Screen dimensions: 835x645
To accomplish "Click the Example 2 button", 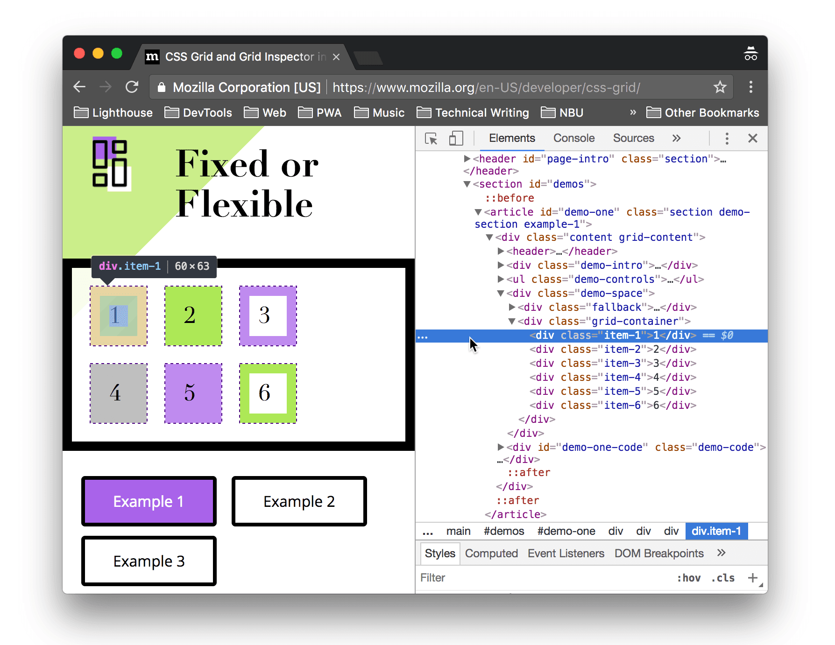I will 299,501.
